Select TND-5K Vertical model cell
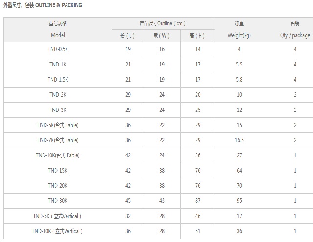The image size is (313, 242). point(57,216)
